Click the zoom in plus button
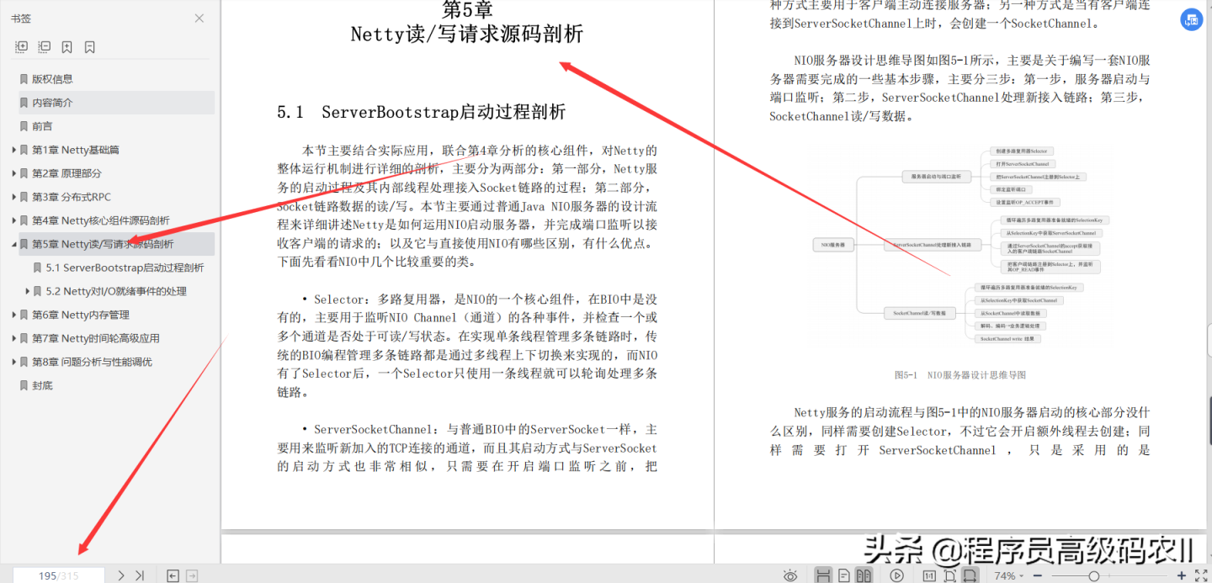Viewport: 1212px width, 583px height. [1182, 575]
